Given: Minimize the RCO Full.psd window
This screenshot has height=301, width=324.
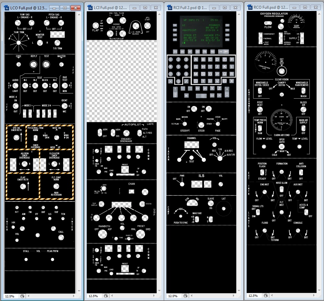Looking at the screenshot, I should pyautogui.click(x=294, y=7).
